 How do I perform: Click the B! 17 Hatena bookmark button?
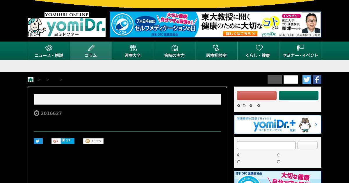point(67,141)
